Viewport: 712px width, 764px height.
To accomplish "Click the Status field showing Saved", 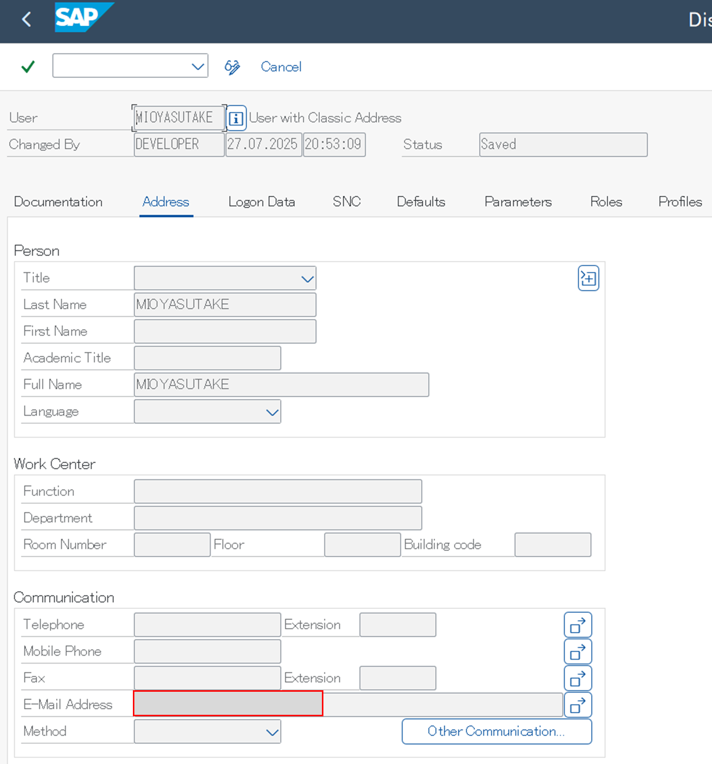I will [563, 145].
